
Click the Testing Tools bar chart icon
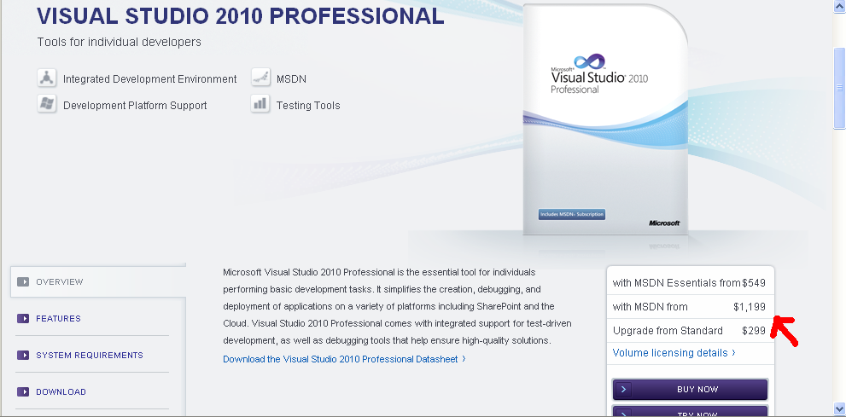click(260, 103)
